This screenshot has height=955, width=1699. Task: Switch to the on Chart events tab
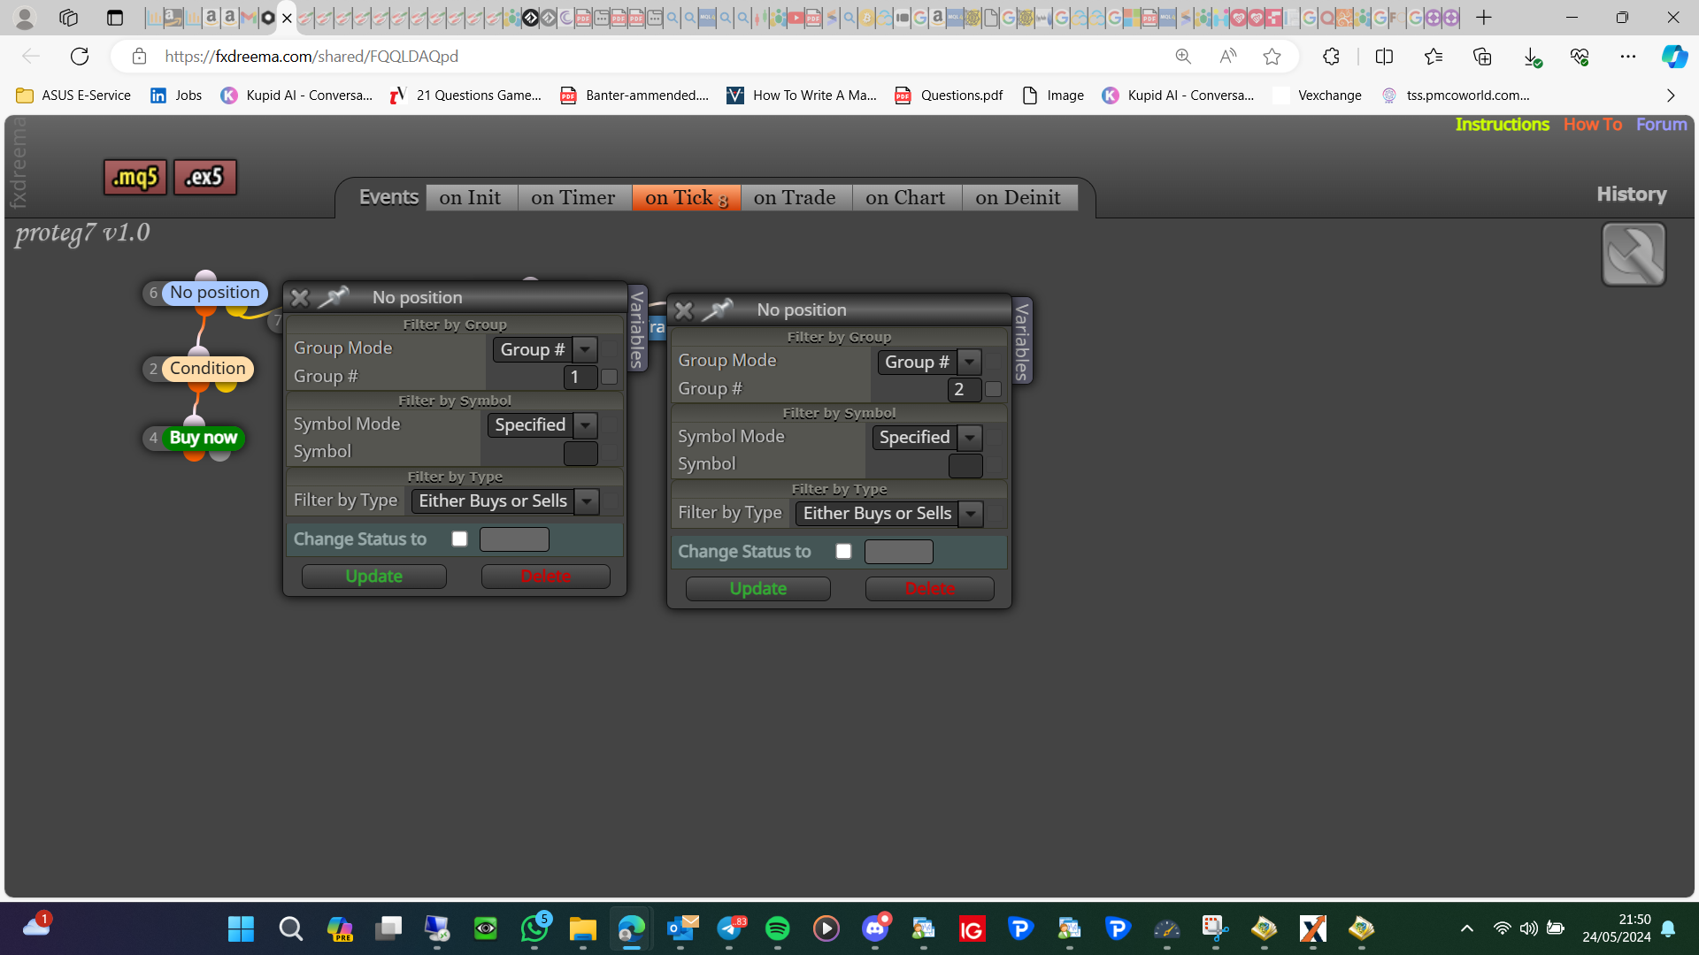point(905,197)
